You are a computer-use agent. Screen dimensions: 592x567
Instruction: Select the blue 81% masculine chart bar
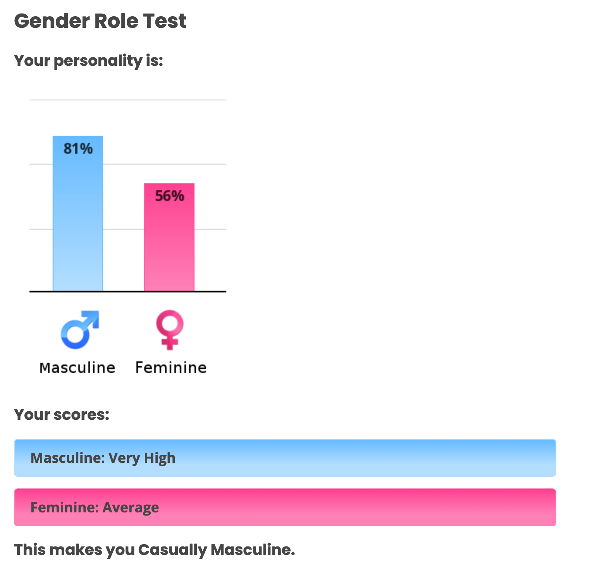(x=78, y=225)
